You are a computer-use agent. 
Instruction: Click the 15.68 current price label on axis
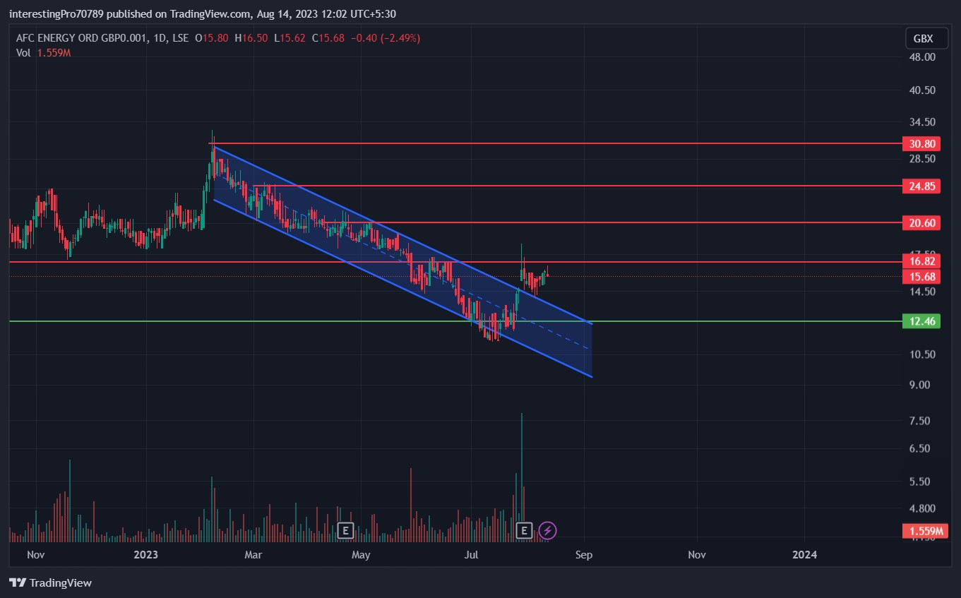coord(922,277)
